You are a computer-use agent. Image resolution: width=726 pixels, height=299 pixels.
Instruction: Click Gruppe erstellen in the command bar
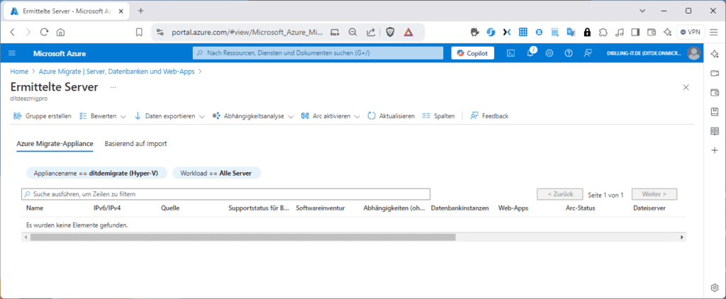(x=42, y=116)
